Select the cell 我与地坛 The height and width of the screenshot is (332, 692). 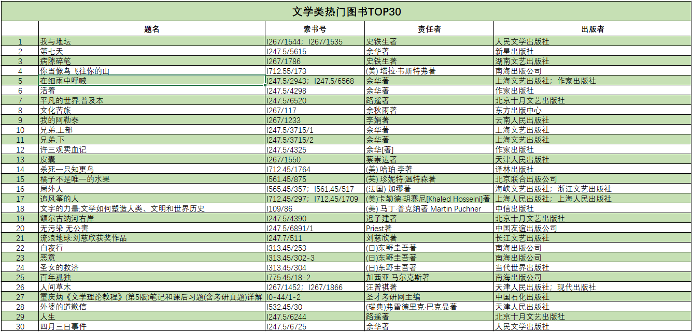[152, 42]
